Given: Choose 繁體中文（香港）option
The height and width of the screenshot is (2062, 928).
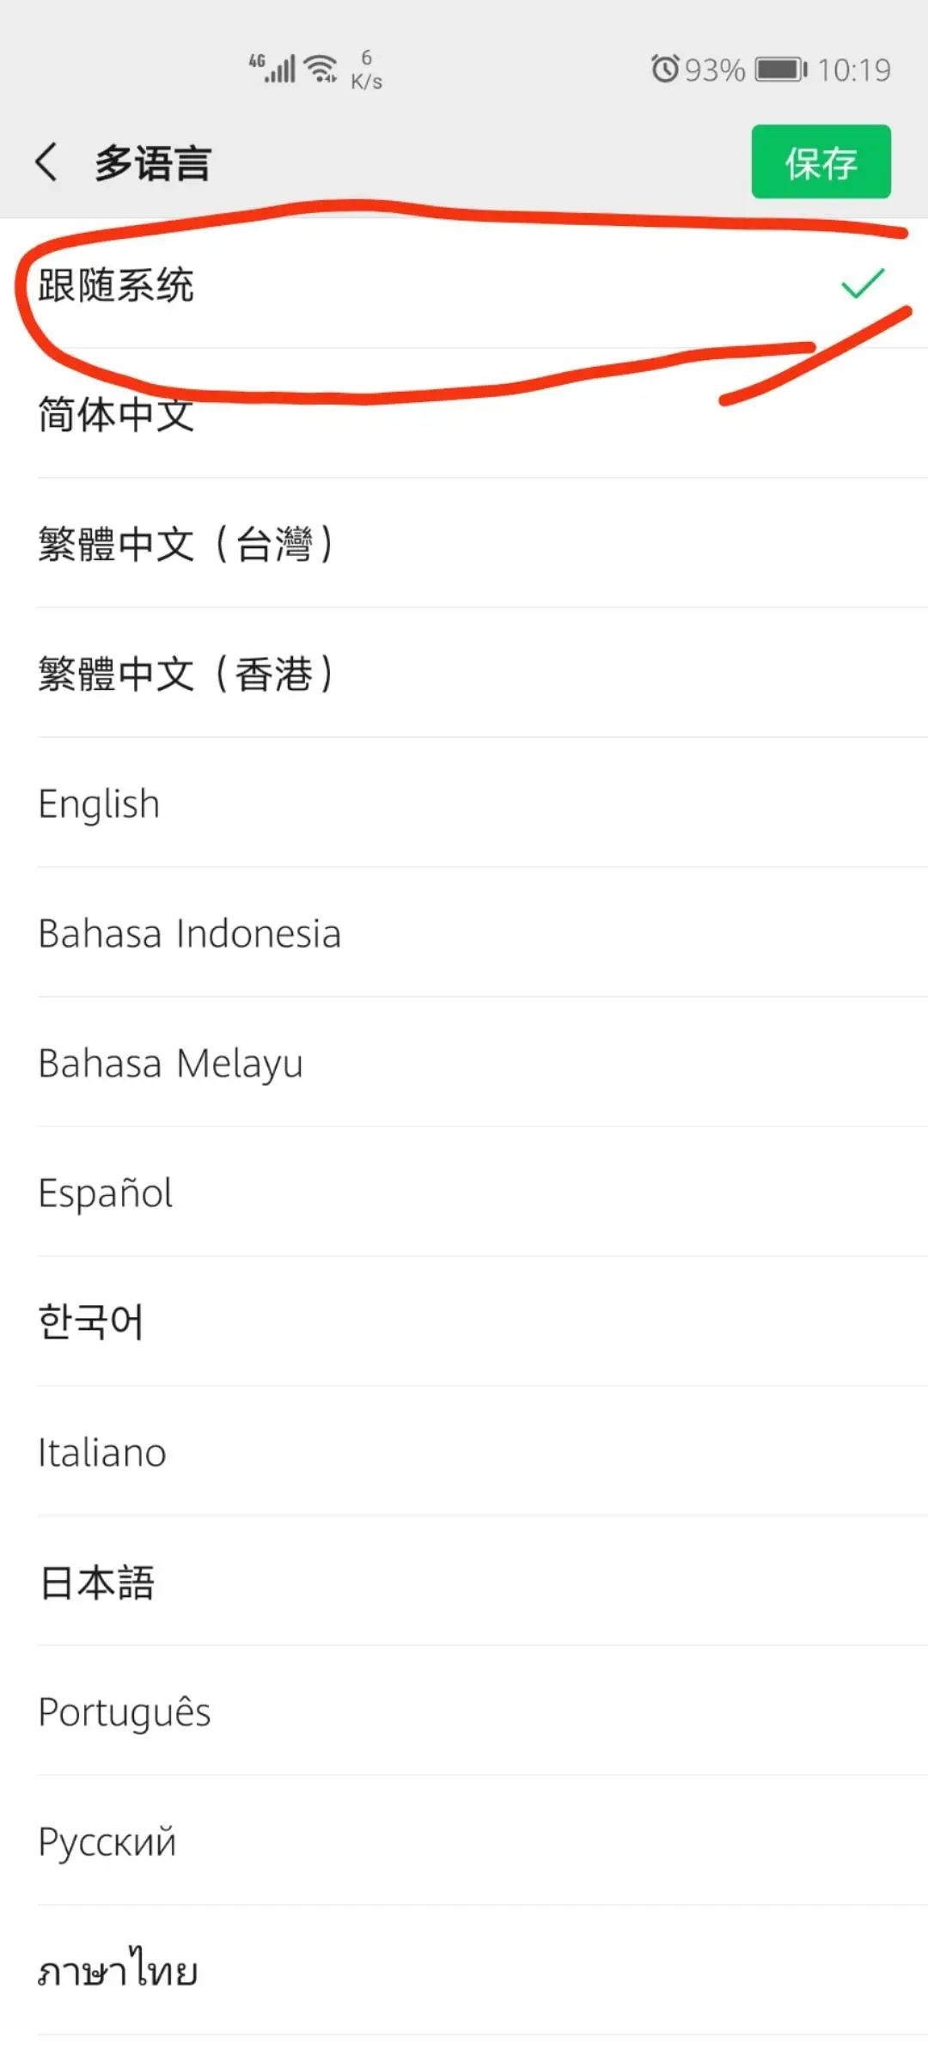Looking at the screenshot, I should click(464, 674).
